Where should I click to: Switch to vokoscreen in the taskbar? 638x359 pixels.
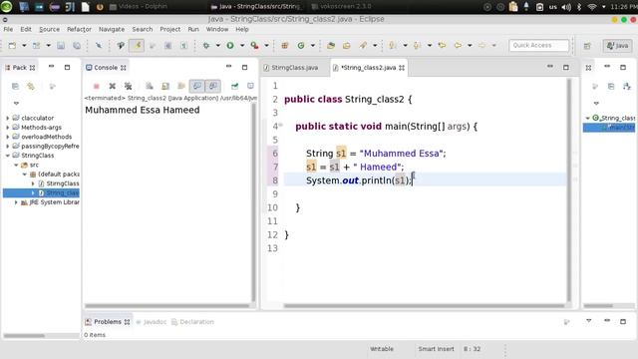coord(341,7)
